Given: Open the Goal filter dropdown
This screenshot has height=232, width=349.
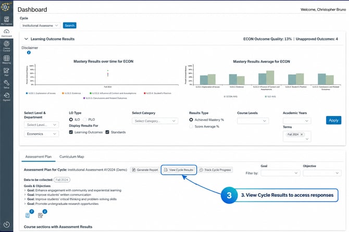Looking at the screenshot, I should point(280,173).
